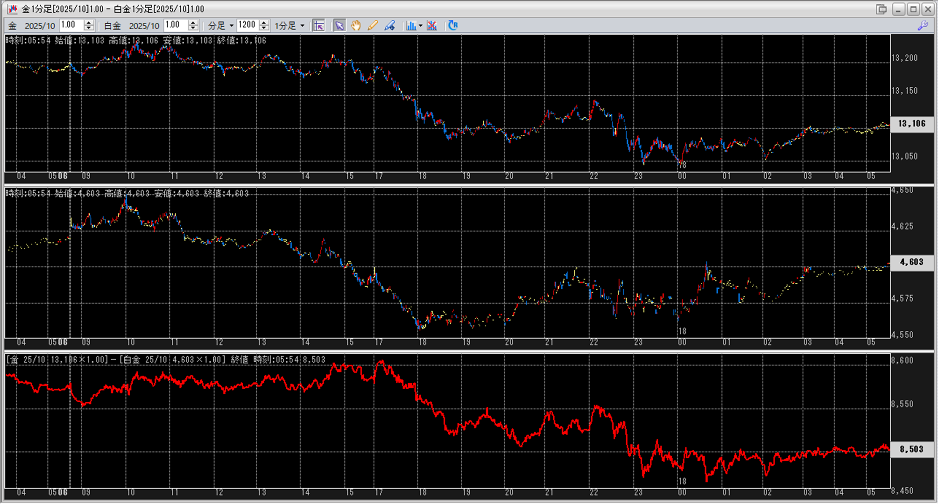Click the drawing-object edit pen icon
938x504 pixels.
[390, 26]
